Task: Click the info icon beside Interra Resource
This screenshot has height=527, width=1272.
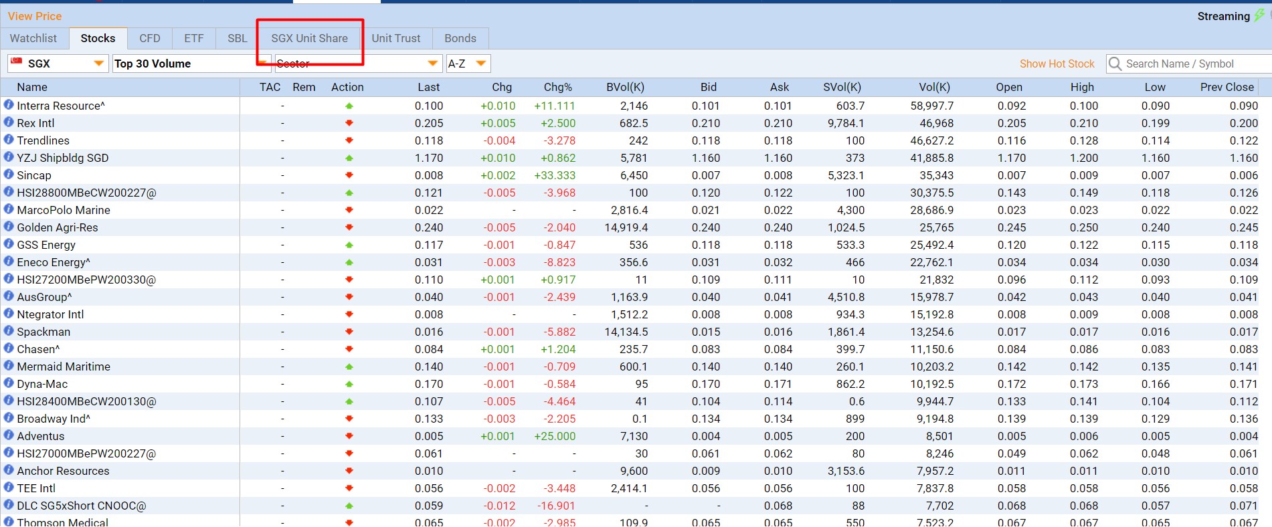Action: [x=9, y=105]
